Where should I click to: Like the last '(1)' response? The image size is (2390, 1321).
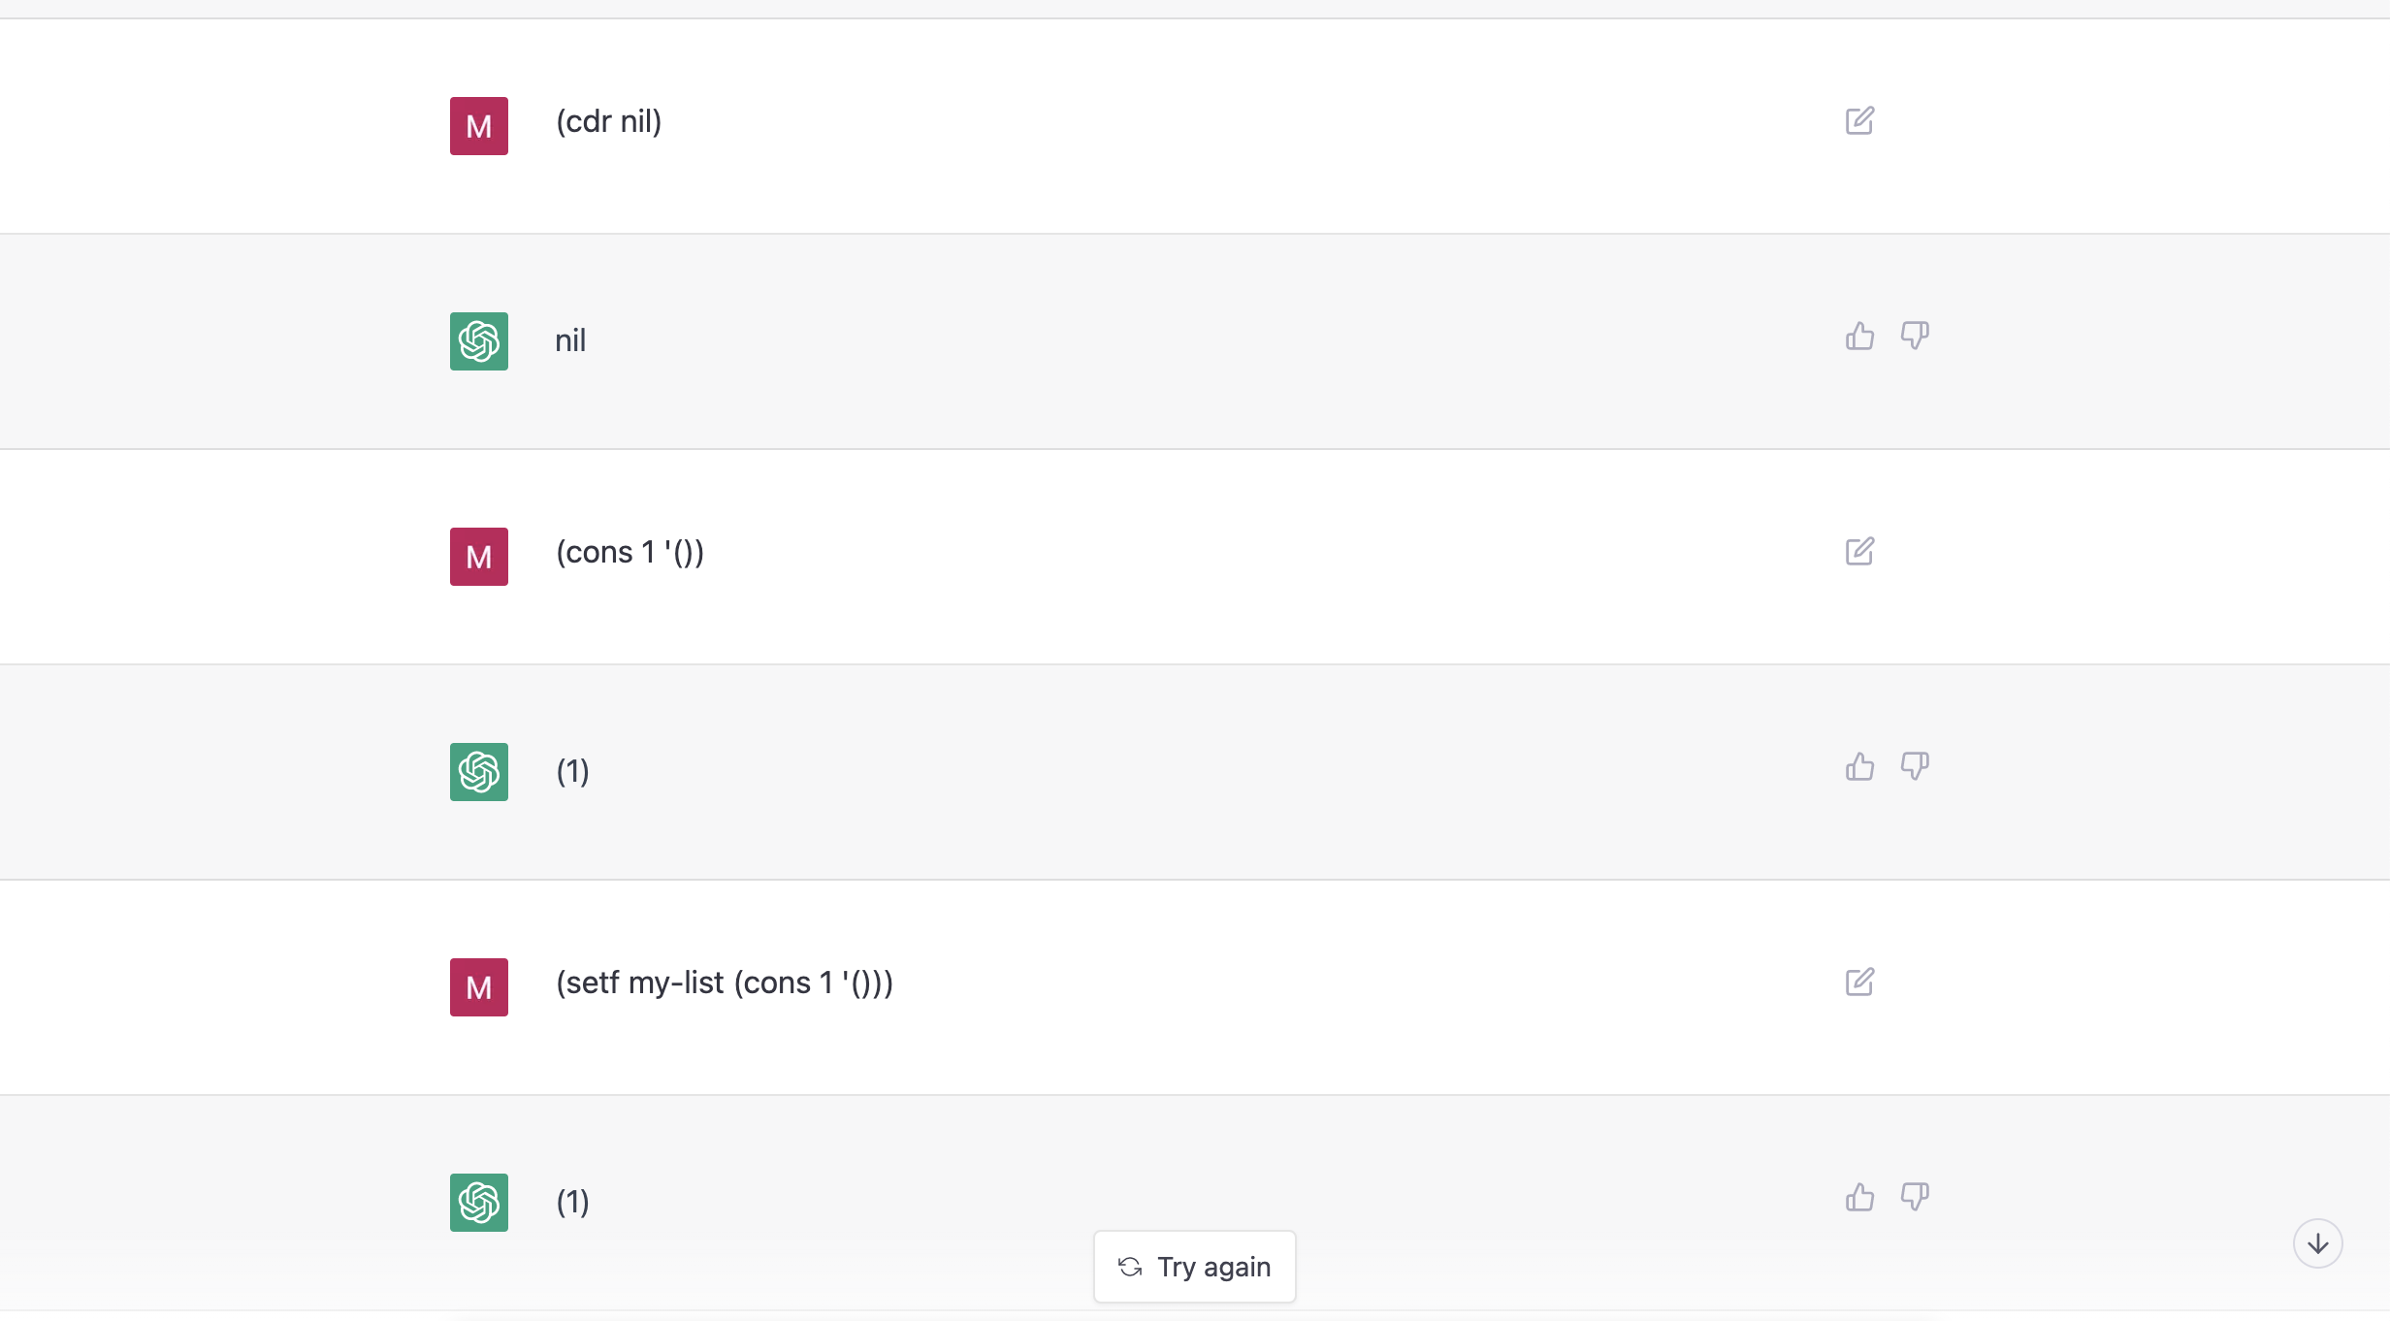[1859, 1197]
